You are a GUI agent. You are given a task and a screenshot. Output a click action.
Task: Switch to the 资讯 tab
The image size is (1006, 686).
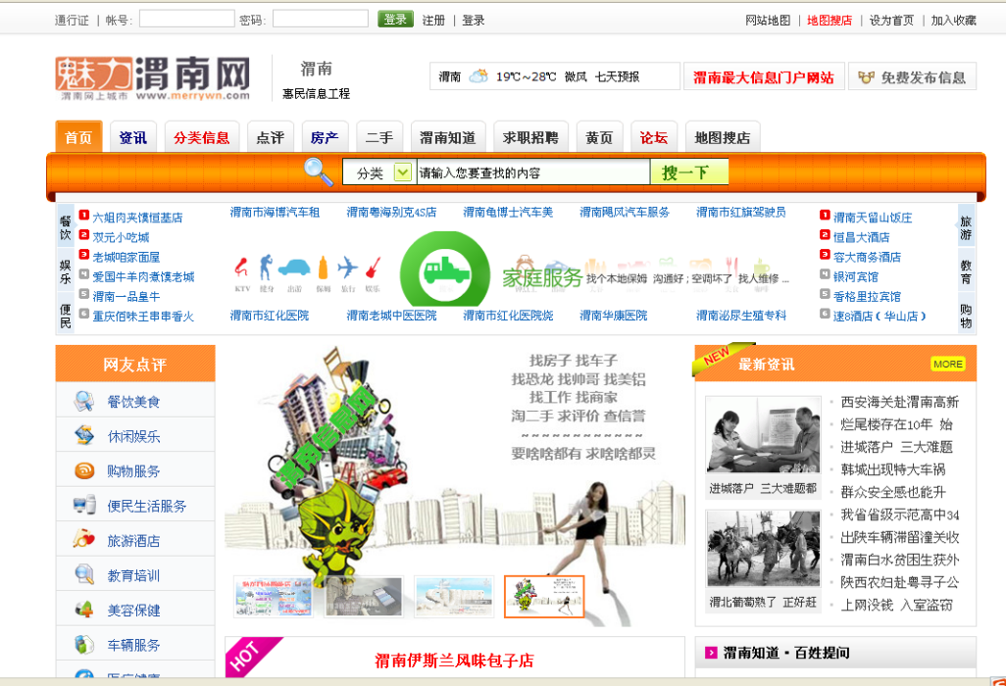(132, 136)
